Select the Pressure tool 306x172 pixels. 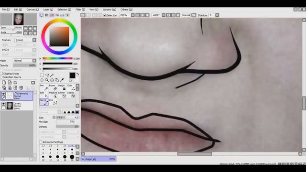click(53, 95)
